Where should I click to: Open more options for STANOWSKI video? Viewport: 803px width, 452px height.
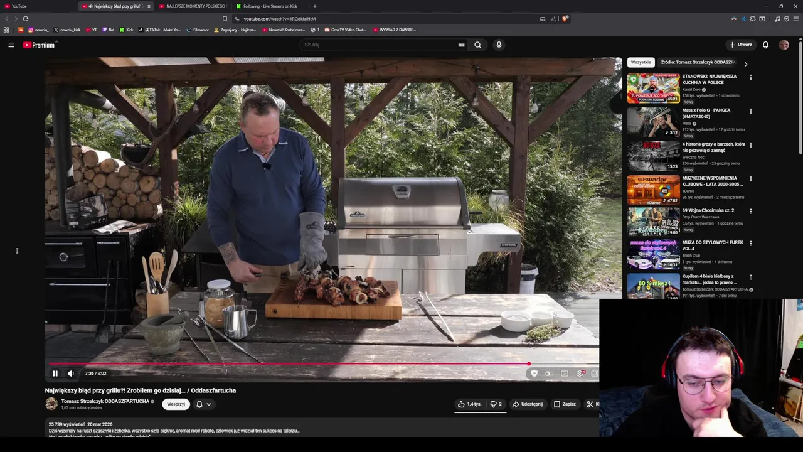coord(750,77)
